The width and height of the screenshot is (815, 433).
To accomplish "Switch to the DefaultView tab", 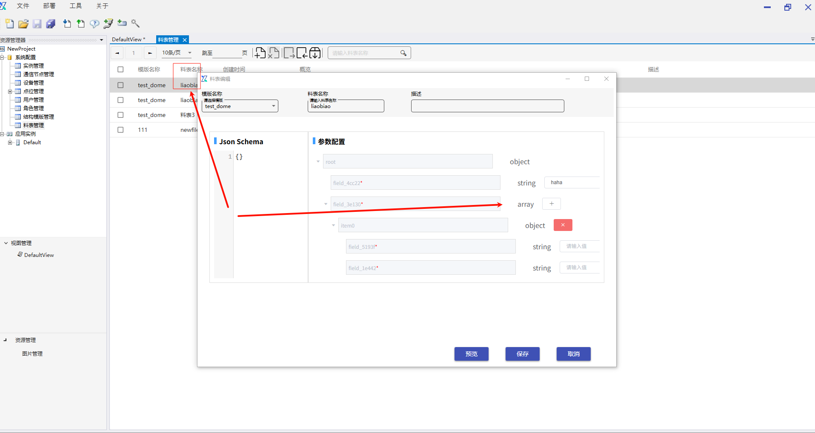I will [x=128, y=40].
